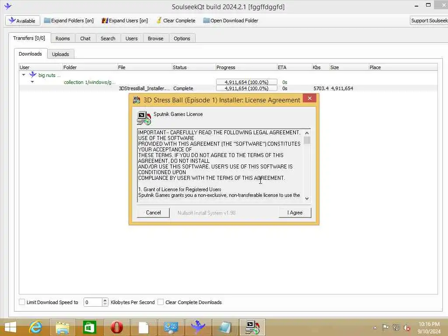Viewport: 448px width, 336px height.
Task: Switch to the Browse tab
Action: (x=155, y=38)
